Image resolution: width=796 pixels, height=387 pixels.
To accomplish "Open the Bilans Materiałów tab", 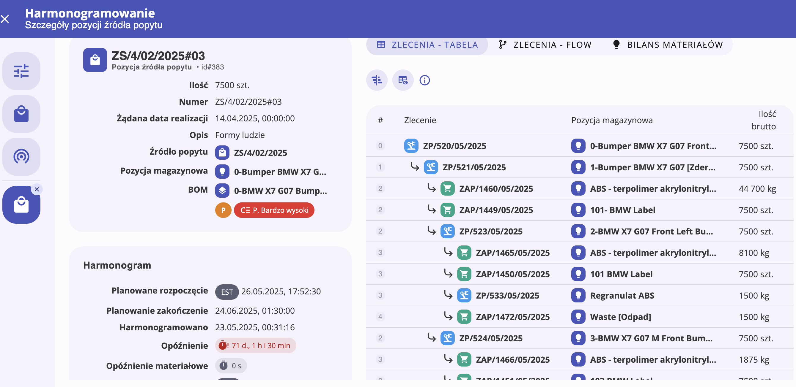I will [x=668, y=45].
